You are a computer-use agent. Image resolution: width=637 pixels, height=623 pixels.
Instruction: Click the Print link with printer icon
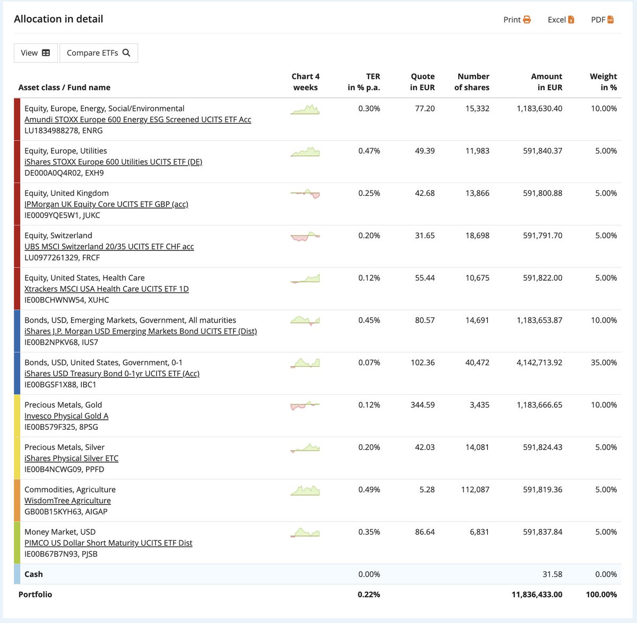click(x=517, y=20)
